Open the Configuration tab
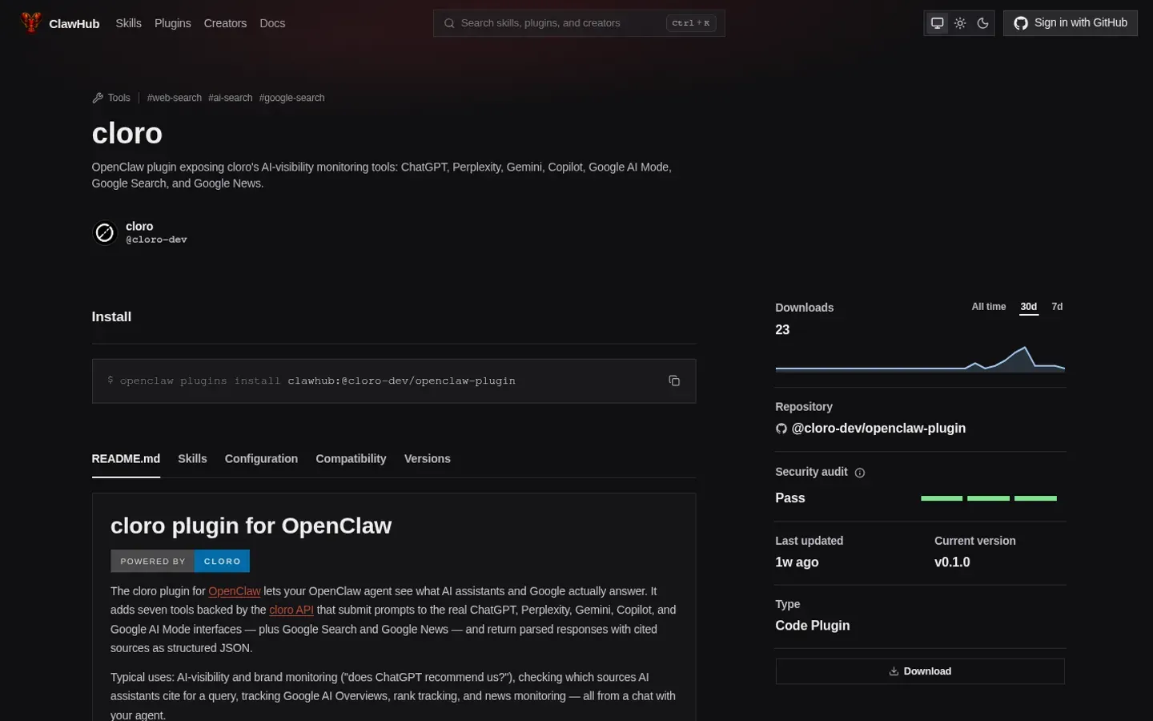The image size is (1153, 721). coord(261,458)
